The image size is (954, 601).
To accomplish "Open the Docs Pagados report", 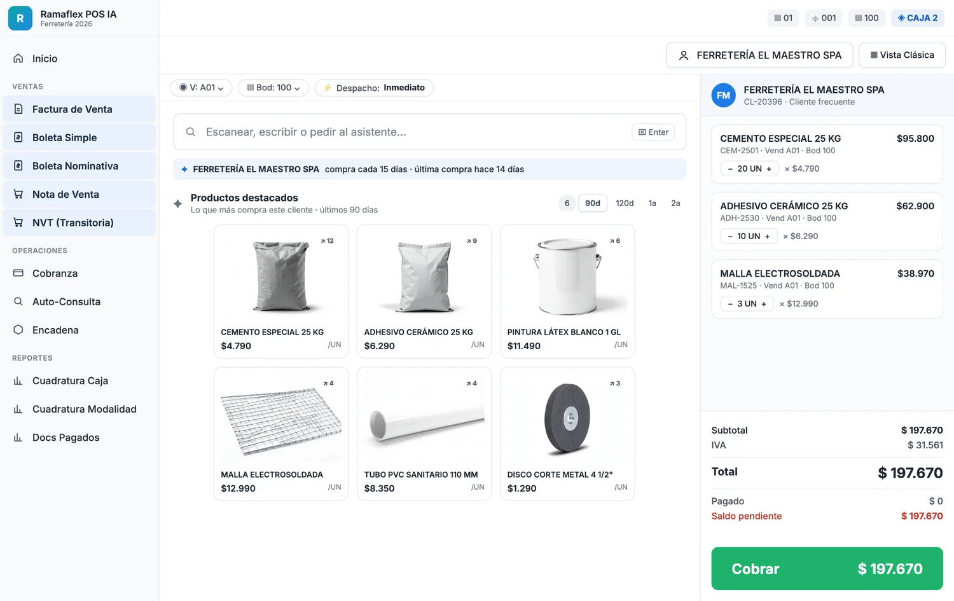I will click(x=79, y=438).
